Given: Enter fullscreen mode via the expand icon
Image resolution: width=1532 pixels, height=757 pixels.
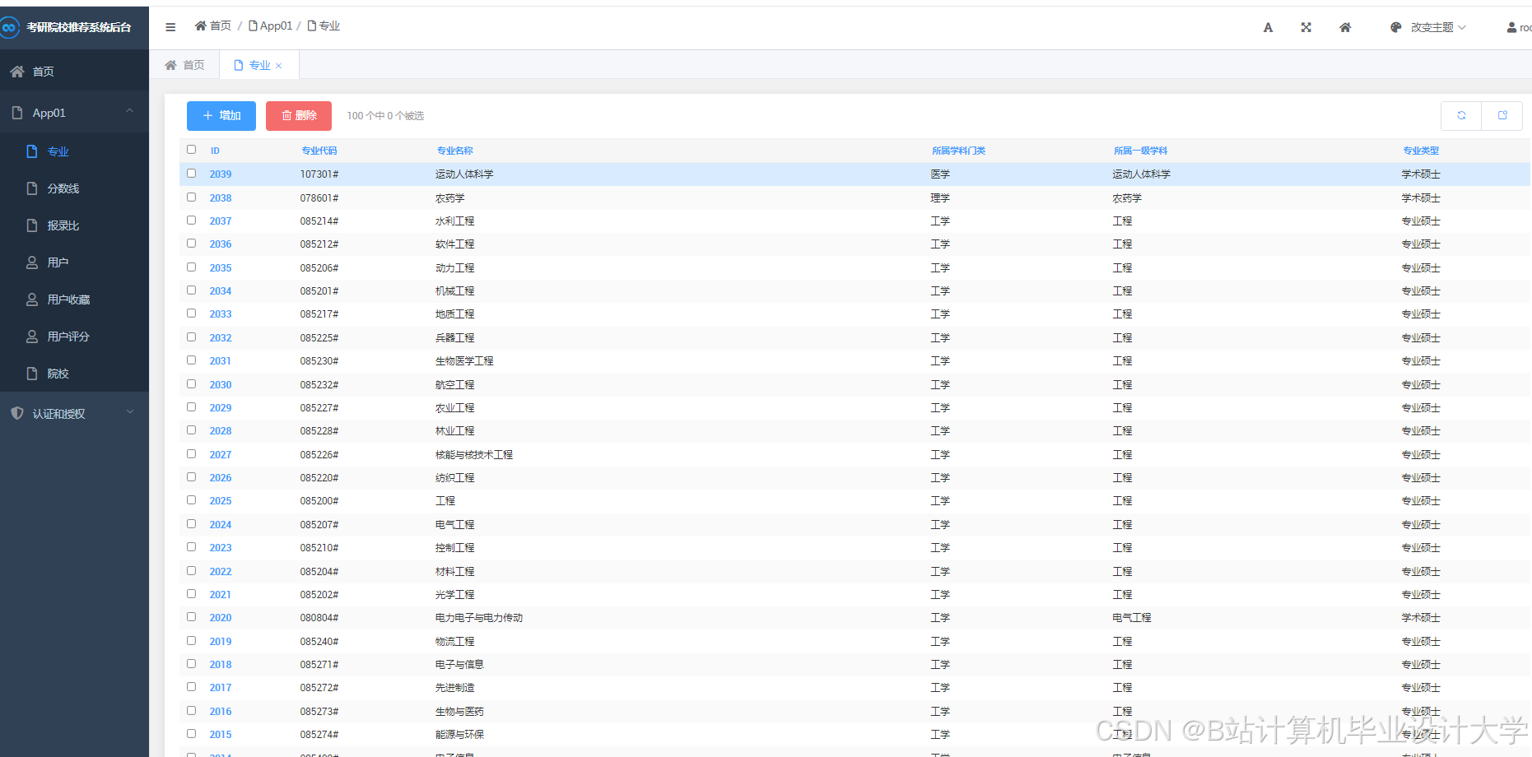Looking at the screenshot, I should pyautogui.click(x=1306, y=26).
